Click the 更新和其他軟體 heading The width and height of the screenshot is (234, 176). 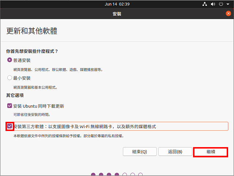pos(32,31)
